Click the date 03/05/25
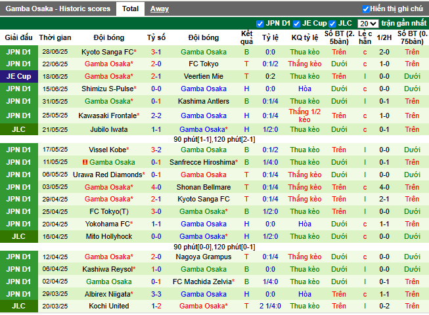 click(55, 187)
